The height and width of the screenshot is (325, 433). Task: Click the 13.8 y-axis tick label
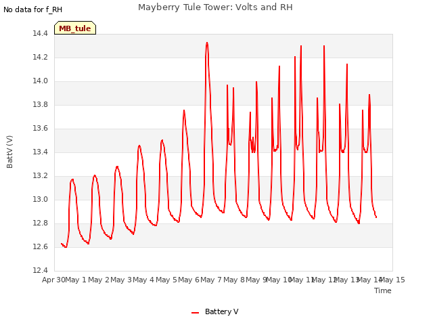point(41,104)
